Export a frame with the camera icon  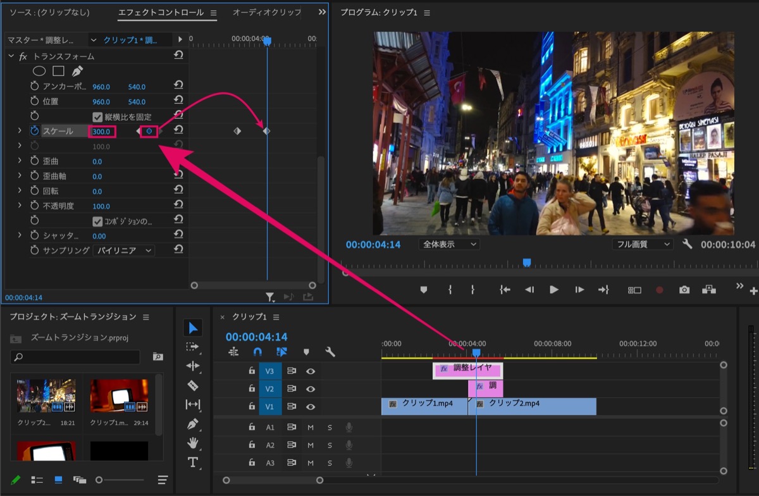click(684, 289)
